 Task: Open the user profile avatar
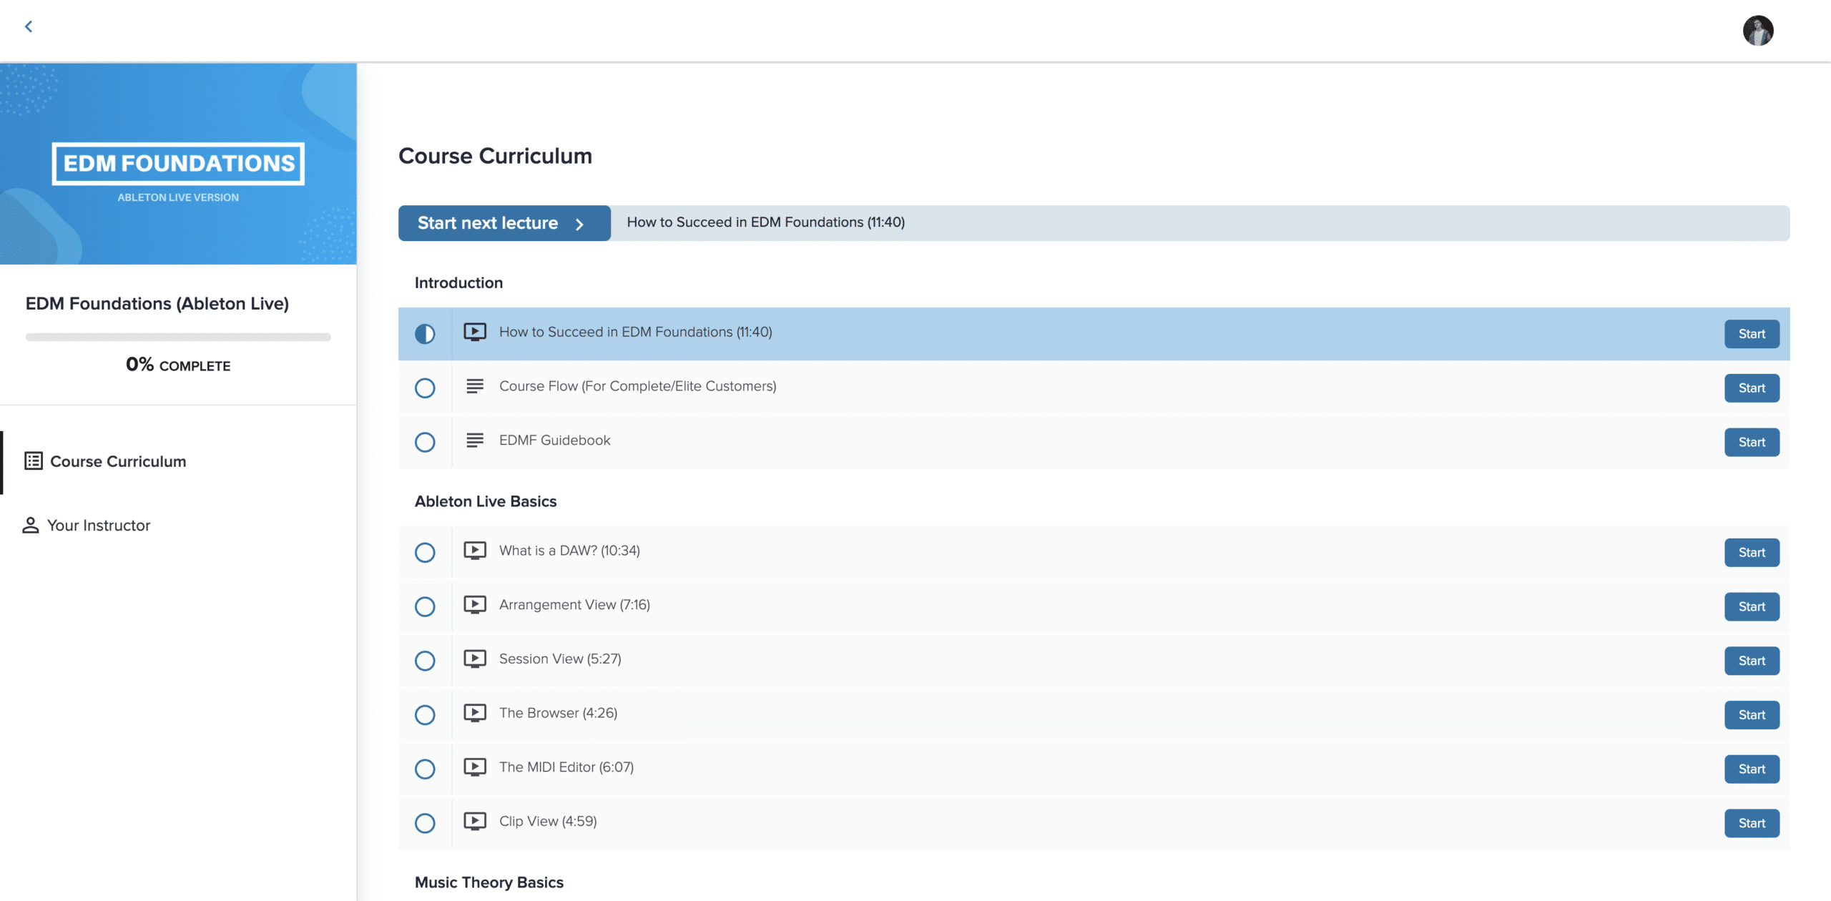coord(1757,31)
